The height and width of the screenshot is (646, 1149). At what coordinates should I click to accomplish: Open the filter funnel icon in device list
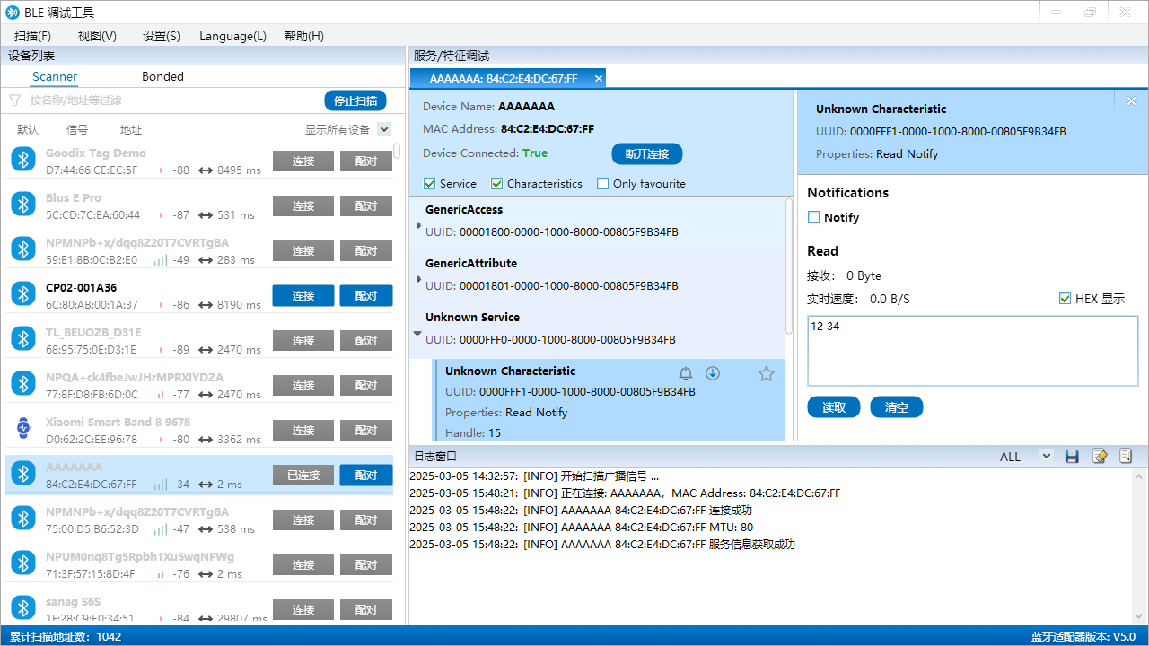point(13,100)
